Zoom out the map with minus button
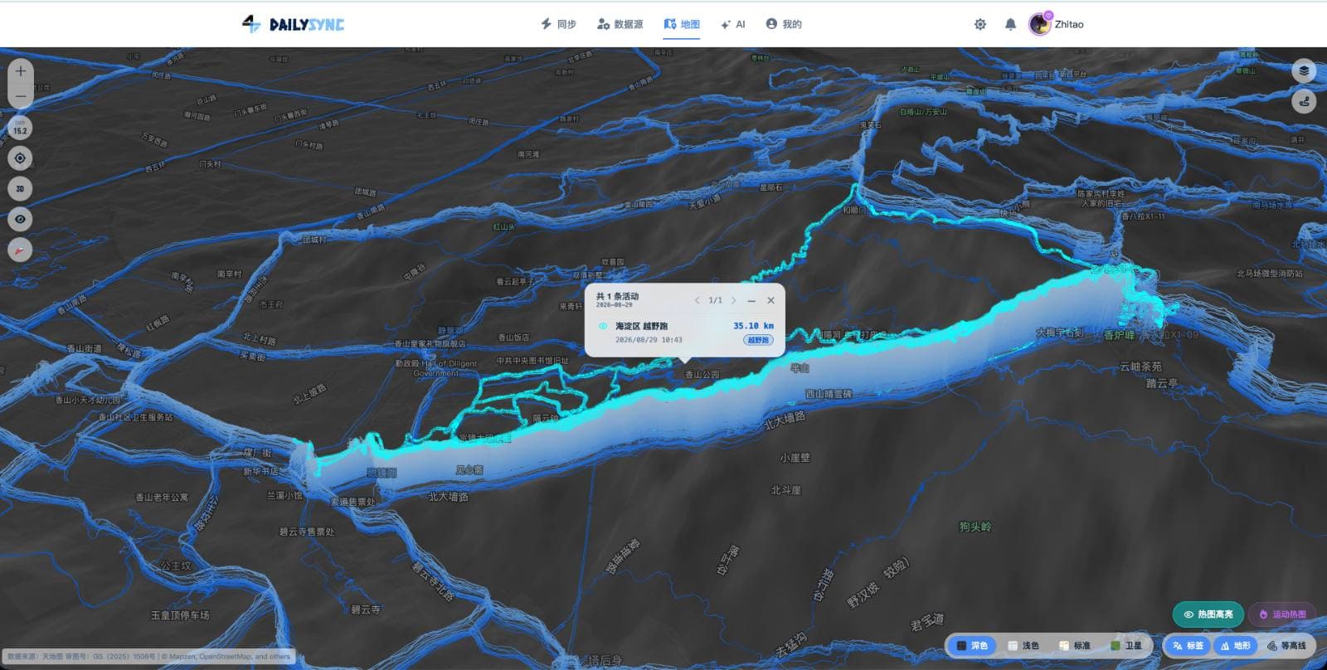Image resolution: width=1327 pixels, height=670 pixels. [x=21, y=96]
